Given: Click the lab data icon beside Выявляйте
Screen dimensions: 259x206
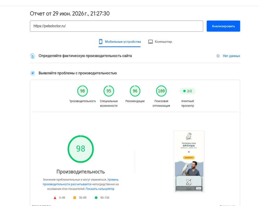Looking at the screenshot, I should coord(33,73).
